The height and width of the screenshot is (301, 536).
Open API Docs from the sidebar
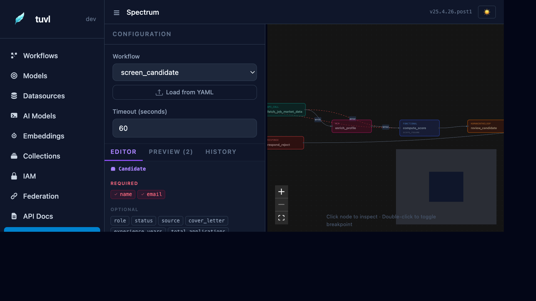click(x=38, y=216)
